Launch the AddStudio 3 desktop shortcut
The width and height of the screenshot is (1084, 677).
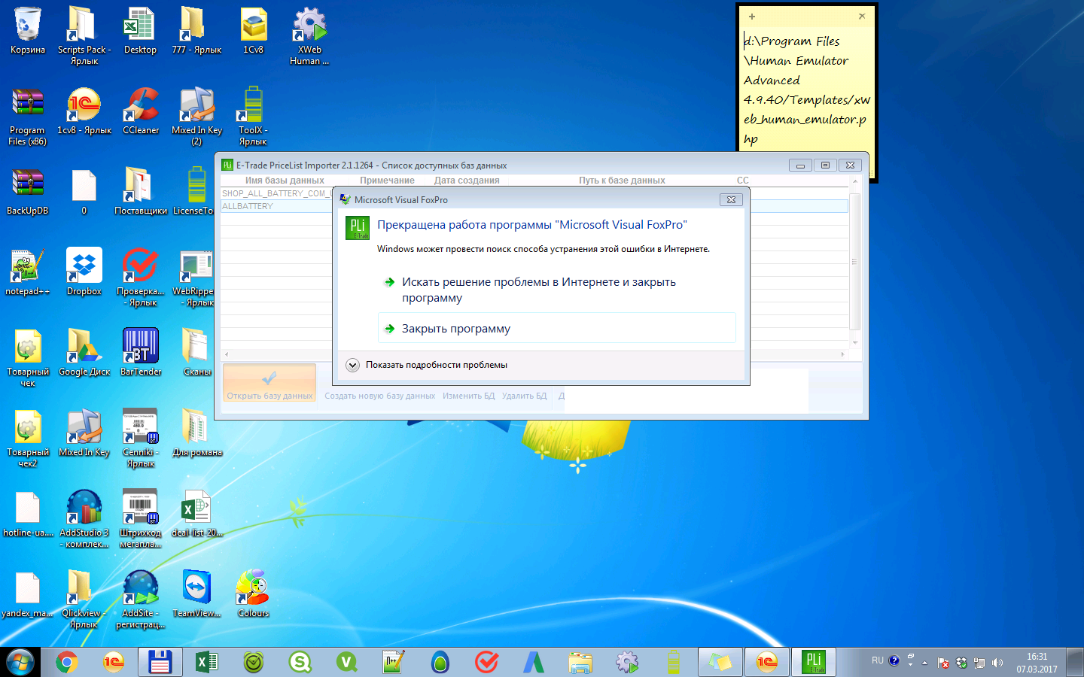pos(84,519)
